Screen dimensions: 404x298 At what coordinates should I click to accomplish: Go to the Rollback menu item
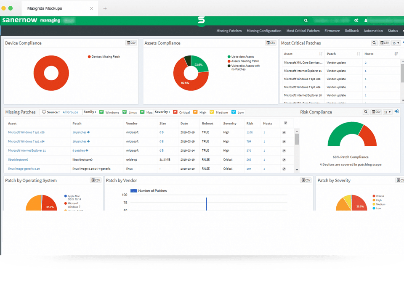tap(352, 31)
